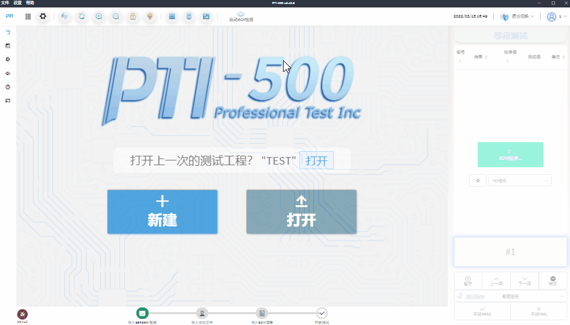Click the blue grid toolbar icon
This screenshot has width=570, height=325.
[x=172, y=17]
